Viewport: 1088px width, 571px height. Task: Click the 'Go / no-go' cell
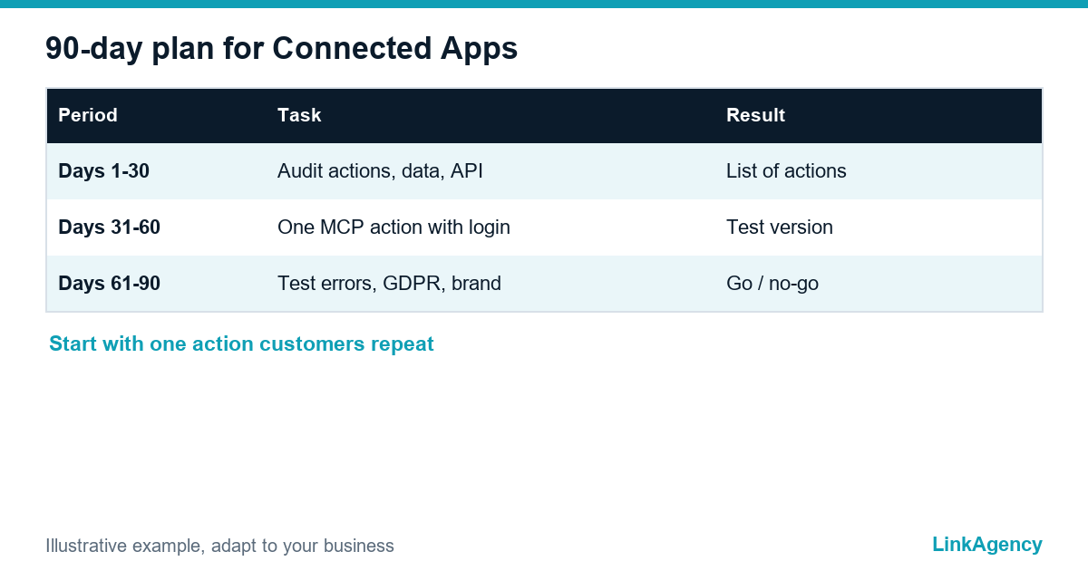tap(772, 284)
